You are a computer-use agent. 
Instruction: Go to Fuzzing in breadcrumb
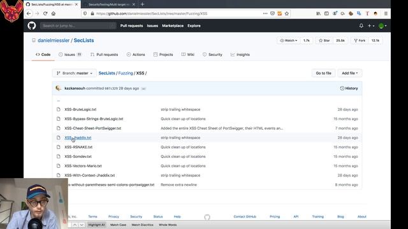click(x=126, y=73)
